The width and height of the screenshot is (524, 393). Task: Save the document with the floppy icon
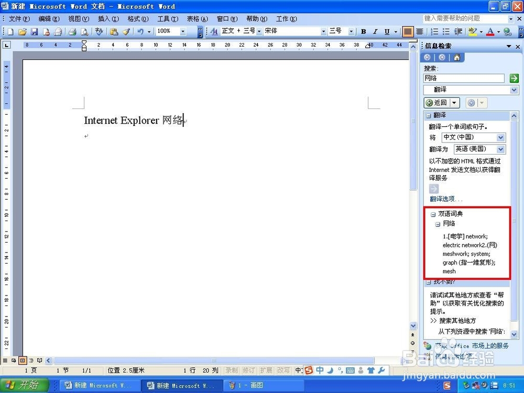click(x=34, y=32)
